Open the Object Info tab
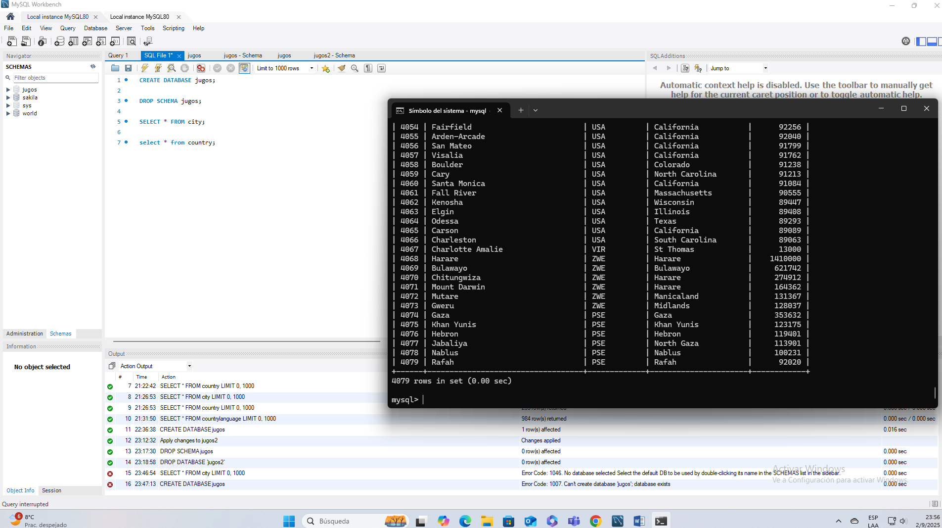Image resolution: width=942 pixels, height=528 pixels. (x=20, y=490)
